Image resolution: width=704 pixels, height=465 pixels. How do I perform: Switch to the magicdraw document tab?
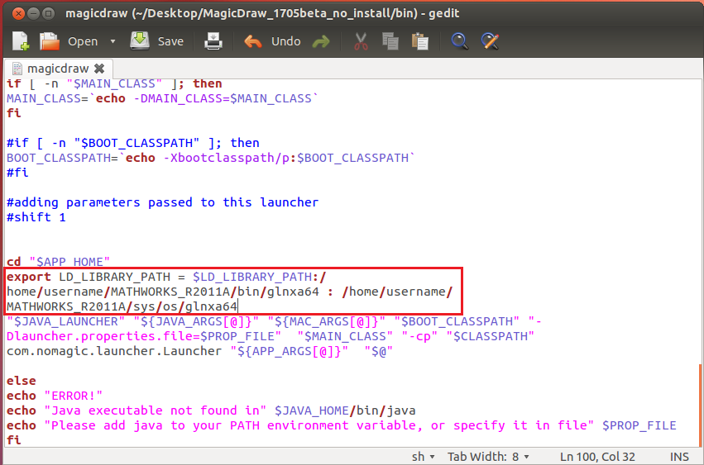(58, 69)
